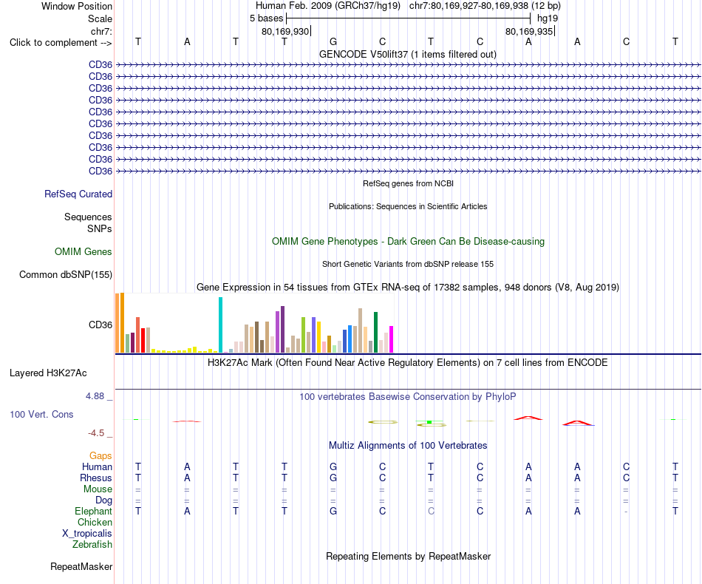Viewport: 702px width, 584px height.
Task: Select the X_tropicalis species row label
Action: (x=87, y=534)
